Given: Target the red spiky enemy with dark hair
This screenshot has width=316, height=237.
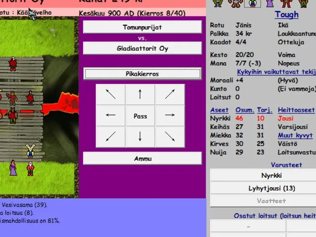Looking at the screenshot, I should [30, 98].
